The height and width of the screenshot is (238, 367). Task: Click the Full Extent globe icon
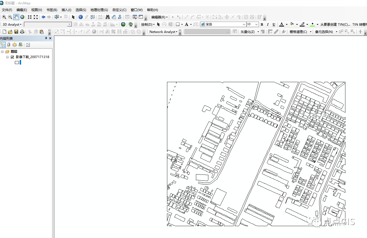coord(22,17)
